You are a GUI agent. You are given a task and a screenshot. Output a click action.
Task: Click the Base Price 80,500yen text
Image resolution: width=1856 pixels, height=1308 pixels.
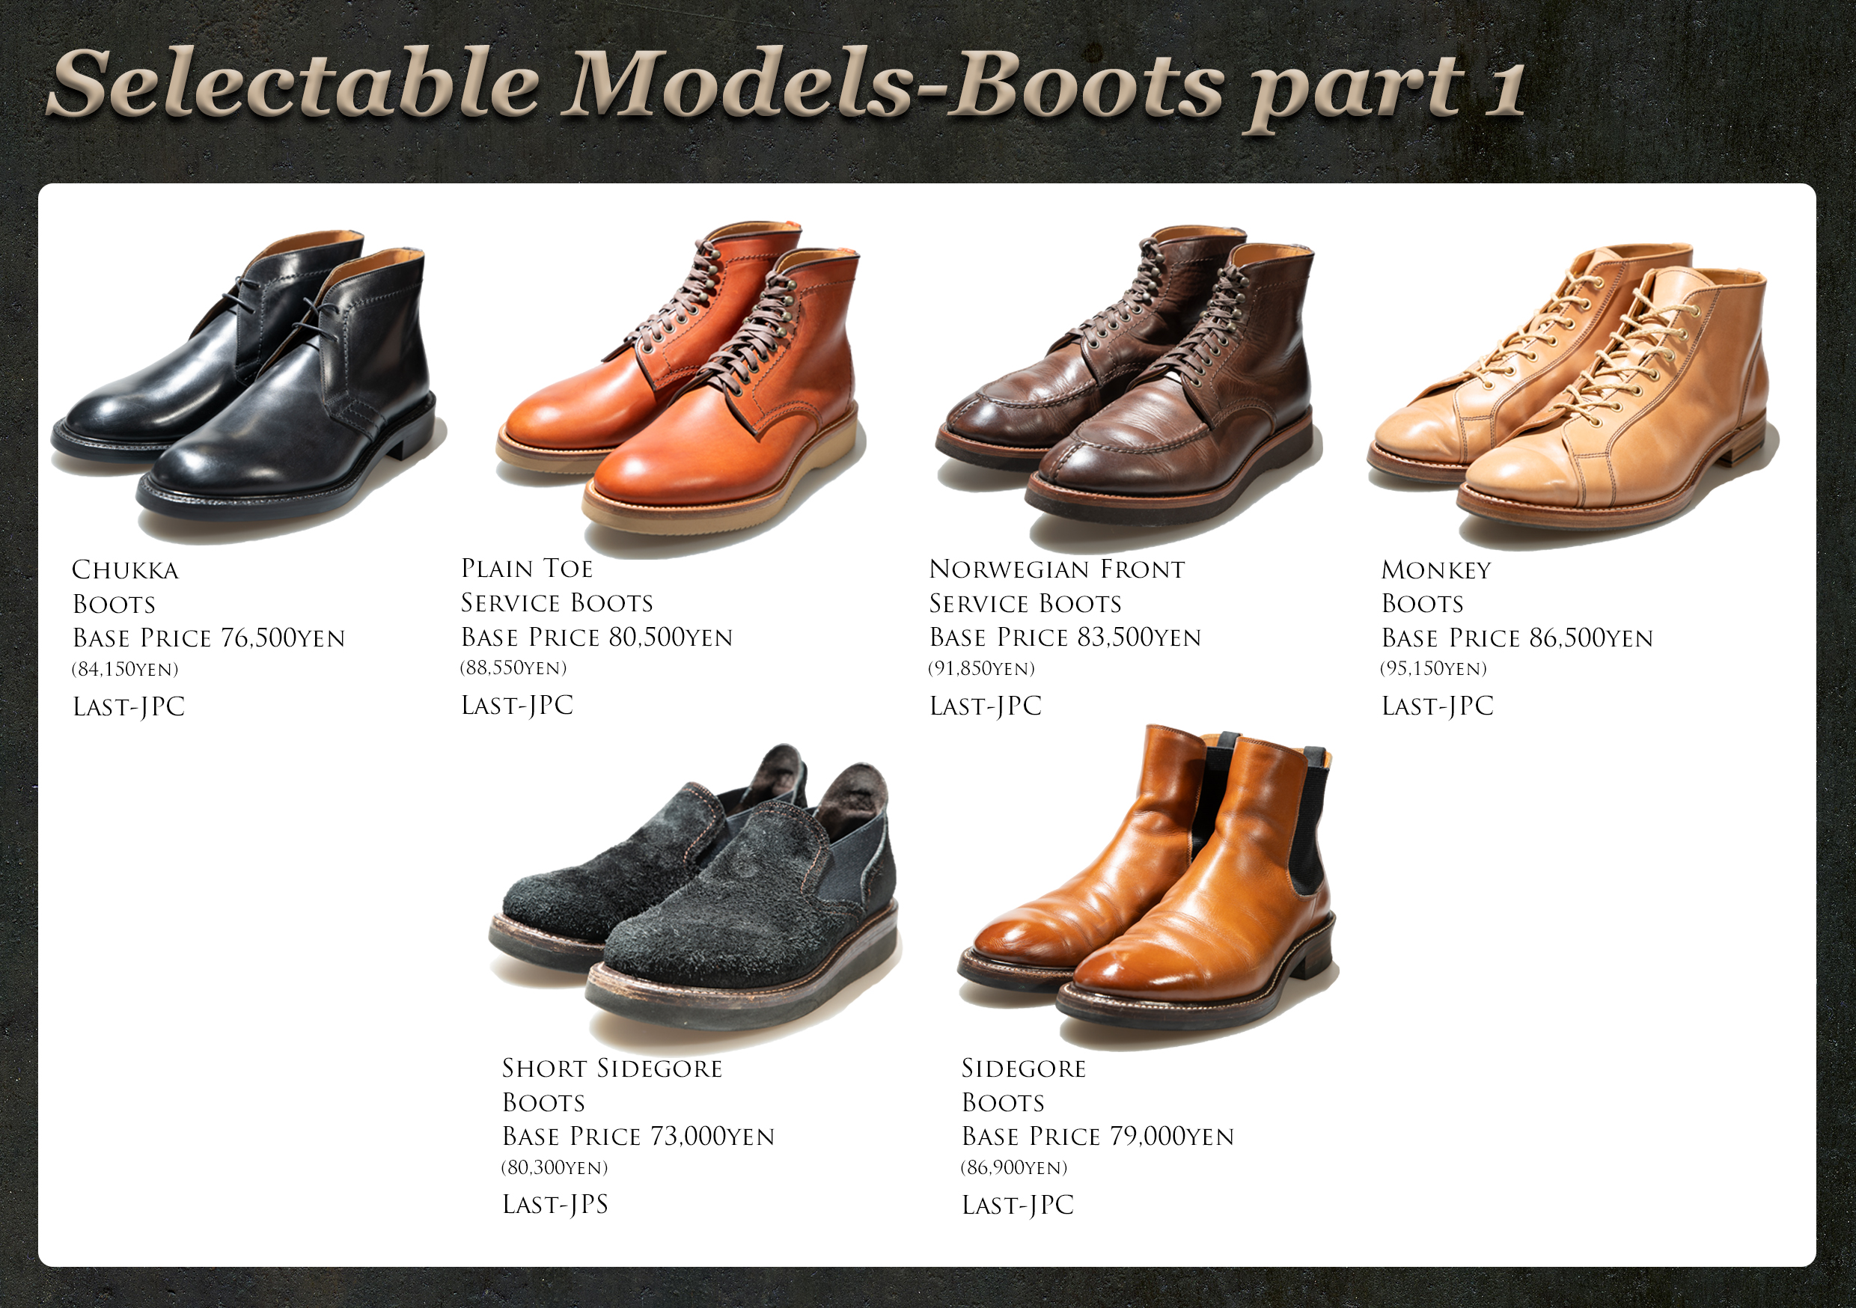596,637
